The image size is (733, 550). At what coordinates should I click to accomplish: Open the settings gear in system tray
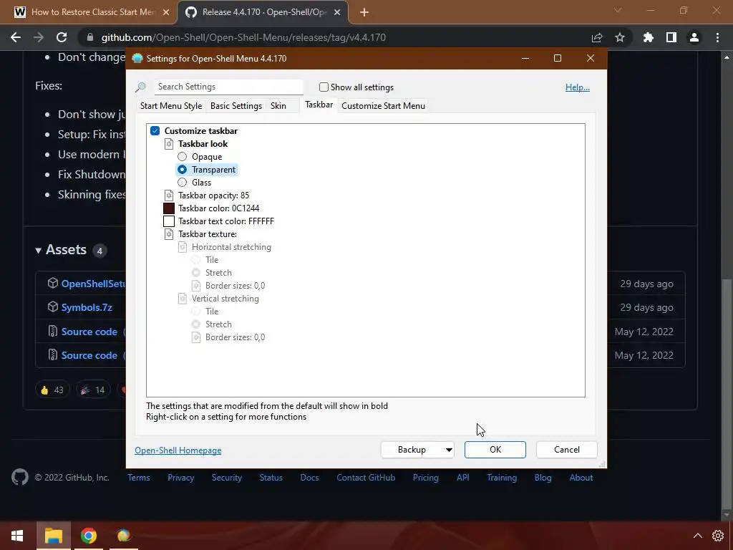point(718,536)
